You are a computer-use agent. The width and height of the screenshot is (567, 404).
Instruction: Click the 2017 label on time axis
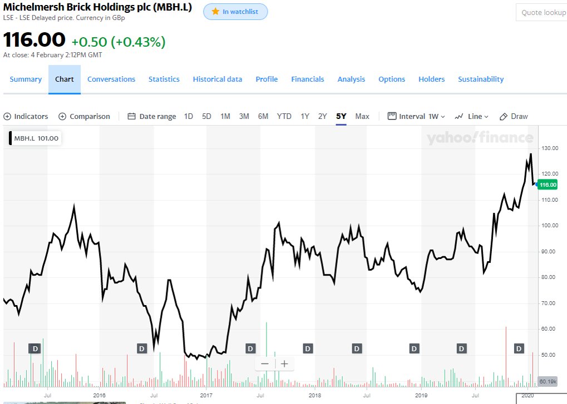[x=206, y=395]
